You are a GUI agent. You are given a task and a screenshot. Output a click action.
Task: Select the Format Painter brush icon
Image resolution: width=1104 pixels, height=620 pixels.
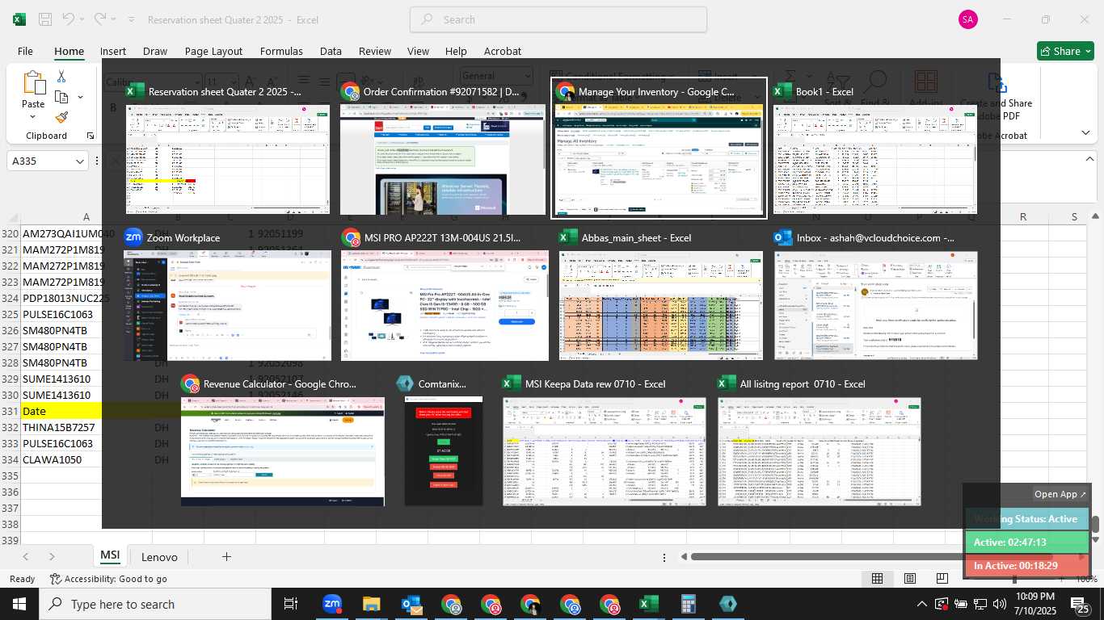click(61, 117)
